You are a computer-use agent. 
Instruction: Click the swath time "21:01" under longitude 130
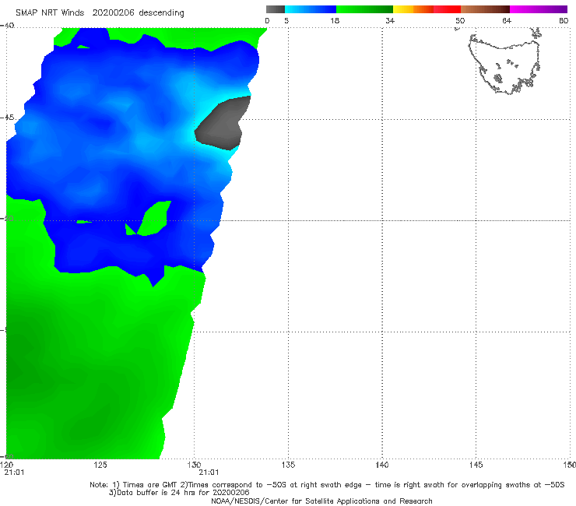(209, 473)
